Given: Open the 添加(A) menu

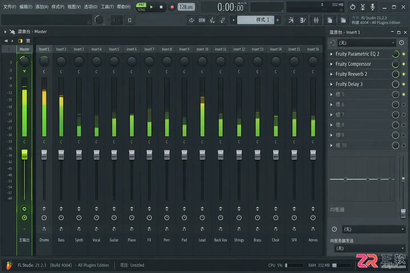Looking at the screenshot, I should [42, 7].
